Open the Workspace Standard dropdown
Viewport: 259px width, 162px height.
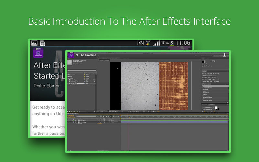[207, 56]
